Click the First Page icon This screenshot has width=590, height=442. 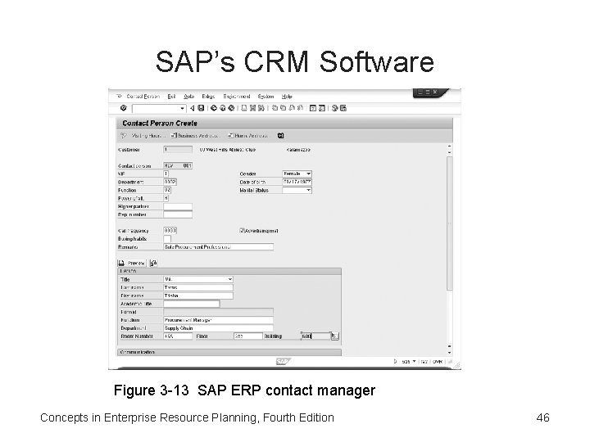(x=275, y=108)
